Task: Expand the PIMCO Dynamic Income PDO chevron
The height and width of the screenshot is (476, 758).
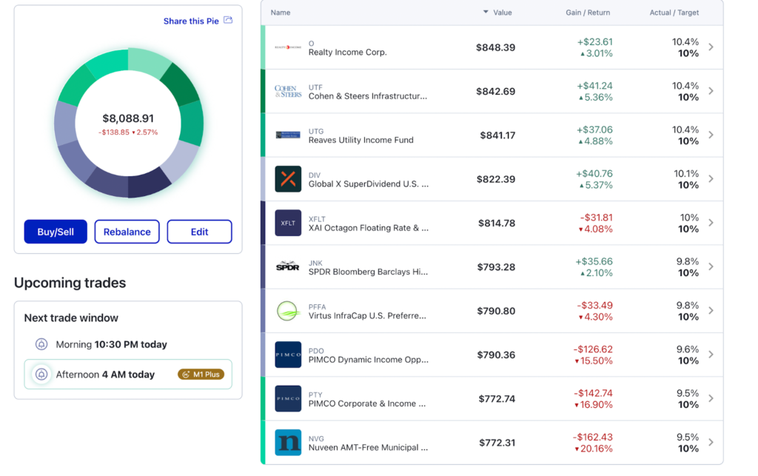Action: pyautogui.click(x=711, y=355)
